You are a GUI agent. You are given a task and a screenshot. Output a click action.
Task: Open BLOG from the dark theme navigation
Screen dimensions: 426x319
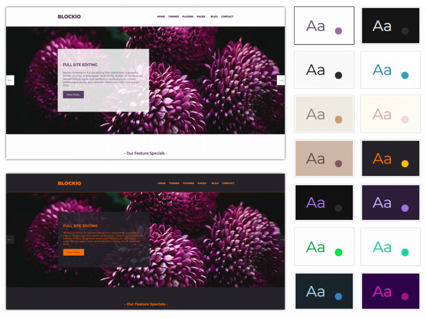tap(215, 183)
